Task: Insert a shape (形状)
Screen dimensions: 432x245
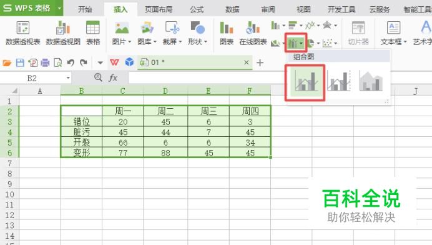Action: [197, 33]
